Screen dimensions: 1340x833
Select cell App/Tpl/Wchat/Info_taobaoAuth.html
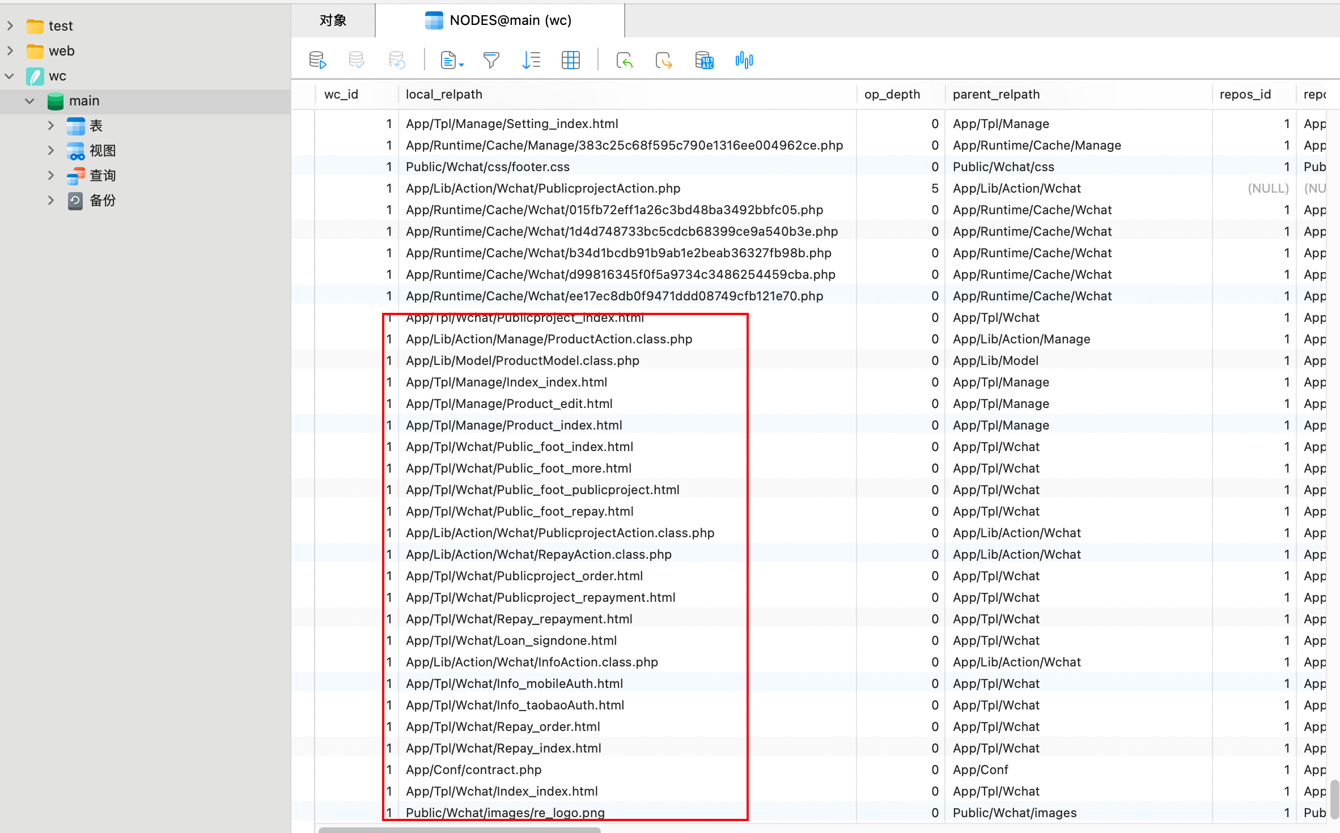[627, 705]
